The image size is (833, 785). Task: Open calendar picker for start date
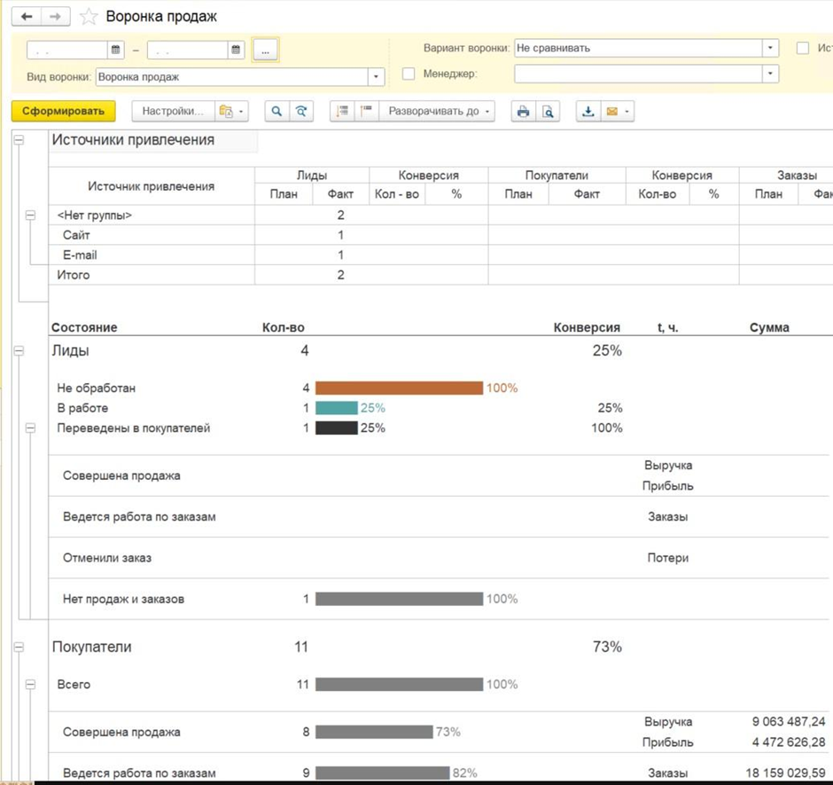click(116, 50)
